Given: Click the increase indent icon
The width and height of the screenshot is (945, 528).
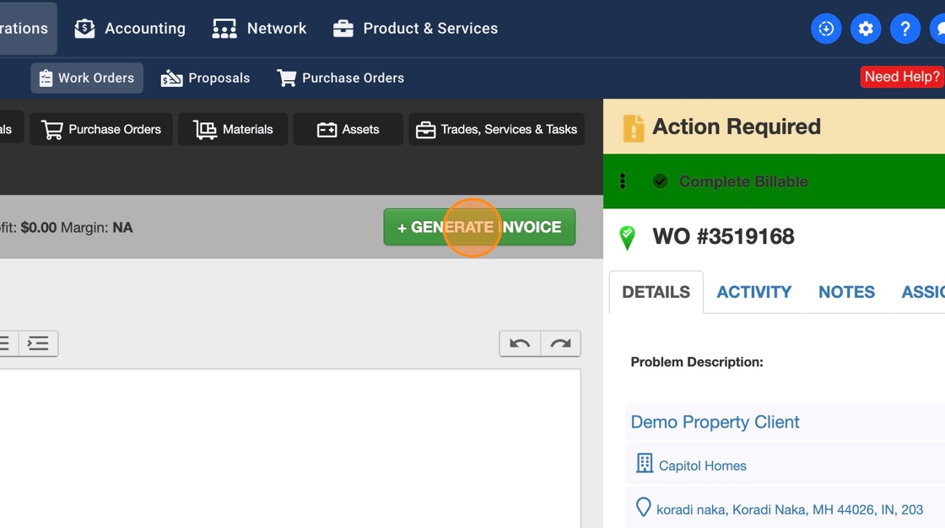Looking at the screenshot, I should click(38, 343).
